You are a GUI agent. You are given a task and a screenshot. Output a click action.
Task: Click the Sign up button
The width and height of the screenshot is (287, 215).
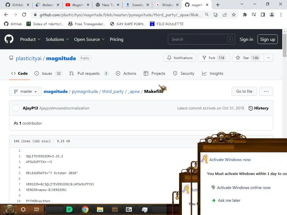click(x=268, y=39)
